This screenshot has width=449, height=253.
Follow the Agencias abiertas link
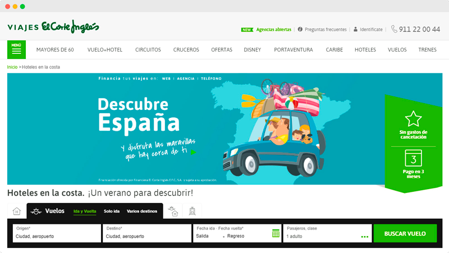coord(273,30)
